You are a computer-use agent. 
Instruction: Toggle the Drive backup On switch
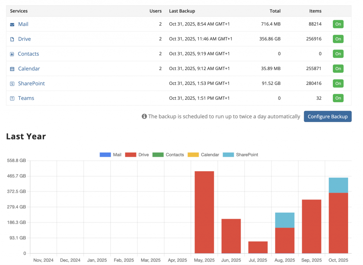pos(338,39)
